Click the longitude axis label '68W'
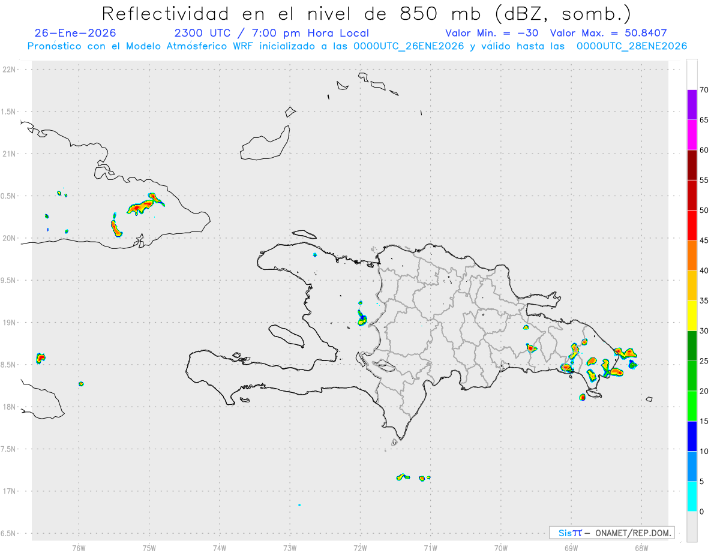720x556 pixels. [641, 548]
